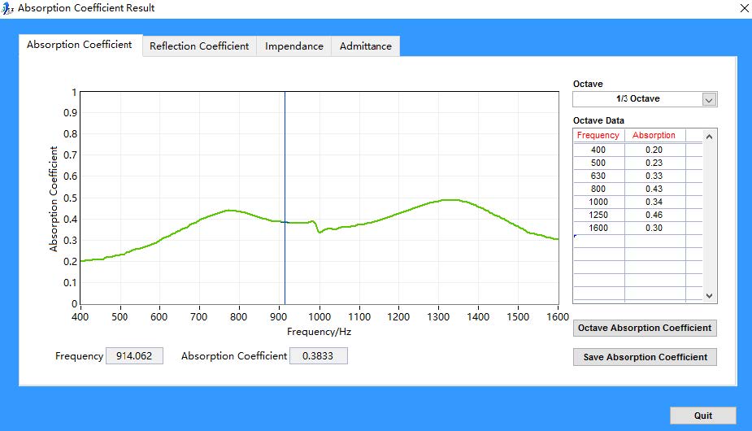Image resolution: width=752 pixels, height=431 pixels.
Task: Go to the Absorption Coefficient tab
Action: tap(80, 45)
